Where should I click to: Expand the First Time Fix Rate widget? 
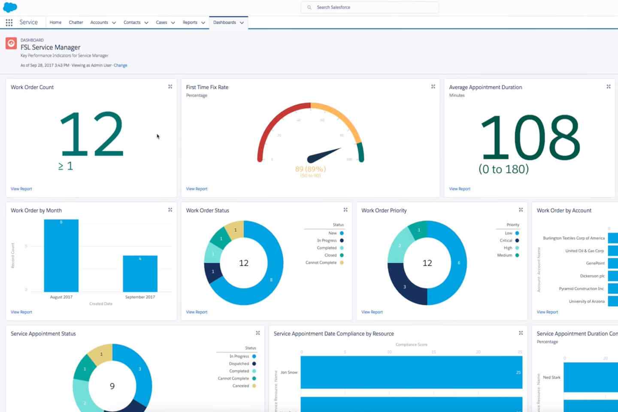point(433,87)
